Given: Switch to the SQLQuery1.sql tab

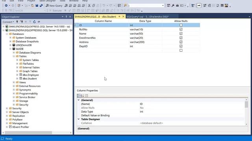Looking at the screenshot, I should tap(148, 16).
